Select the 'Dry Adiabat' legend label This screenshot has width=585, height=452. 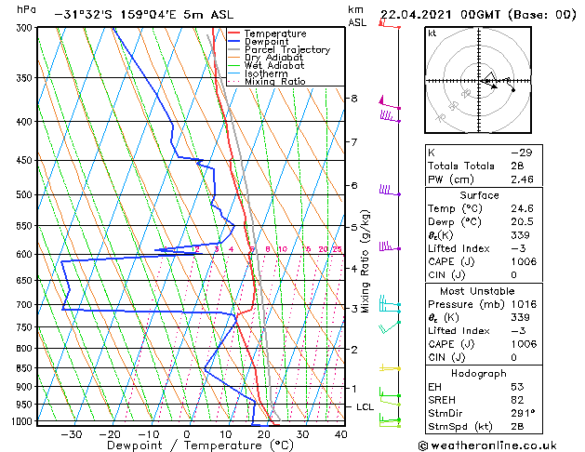coord(273,58)
